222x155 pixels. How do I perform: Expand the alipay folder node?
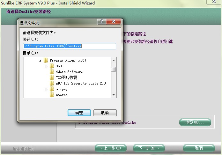[x=47, y=89]
